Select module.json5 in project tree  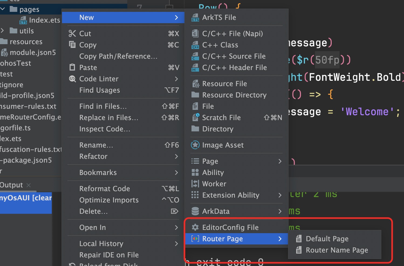[28, 52]
